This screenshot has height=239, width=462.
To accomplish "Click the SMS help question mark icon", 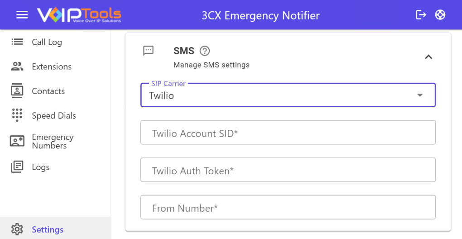I will tap(205, 51).
